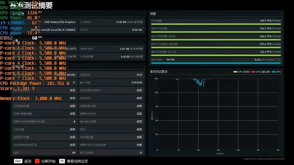Click the 4.87 GB VRAM usage row

(x=111, y=48)
